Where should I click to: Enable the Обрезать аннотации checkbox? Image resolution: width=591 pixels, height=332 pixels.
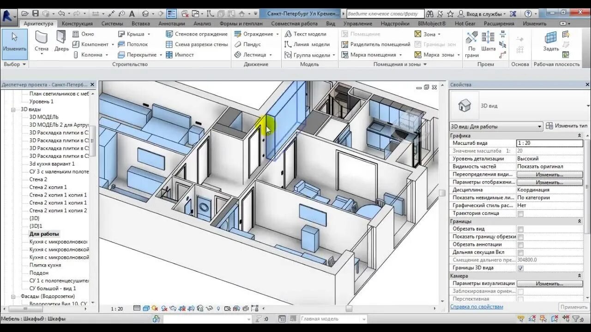(520, 245)
